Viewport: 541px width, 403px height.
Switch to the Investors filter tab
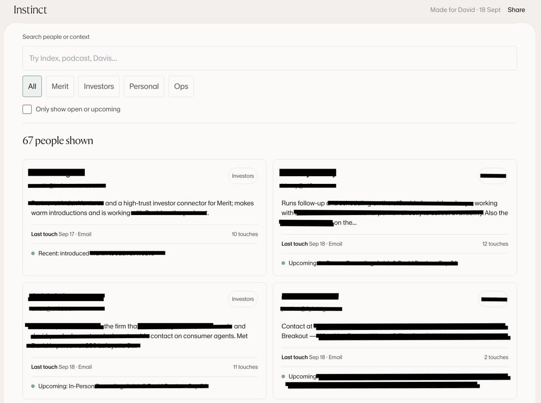pyautogui.click(x=99, y=86)
